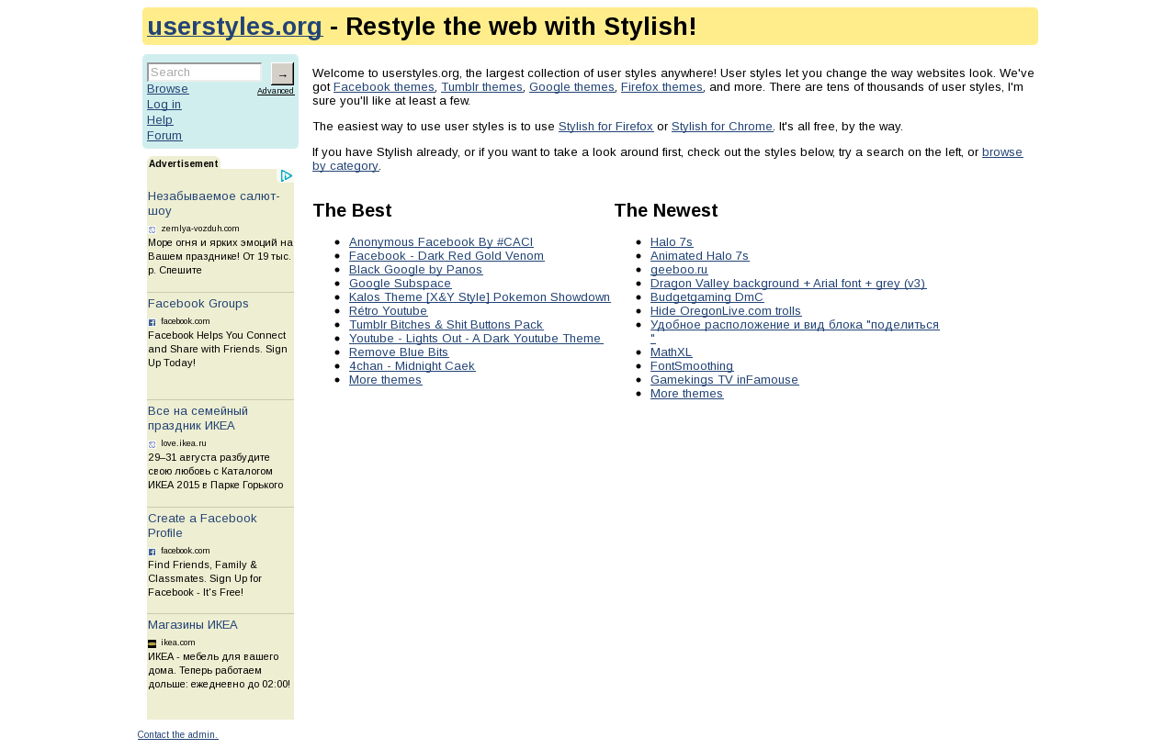This screenshot has width=1176, height=749.
Task: Open the Advanced search link
Action: click(276, 91)
